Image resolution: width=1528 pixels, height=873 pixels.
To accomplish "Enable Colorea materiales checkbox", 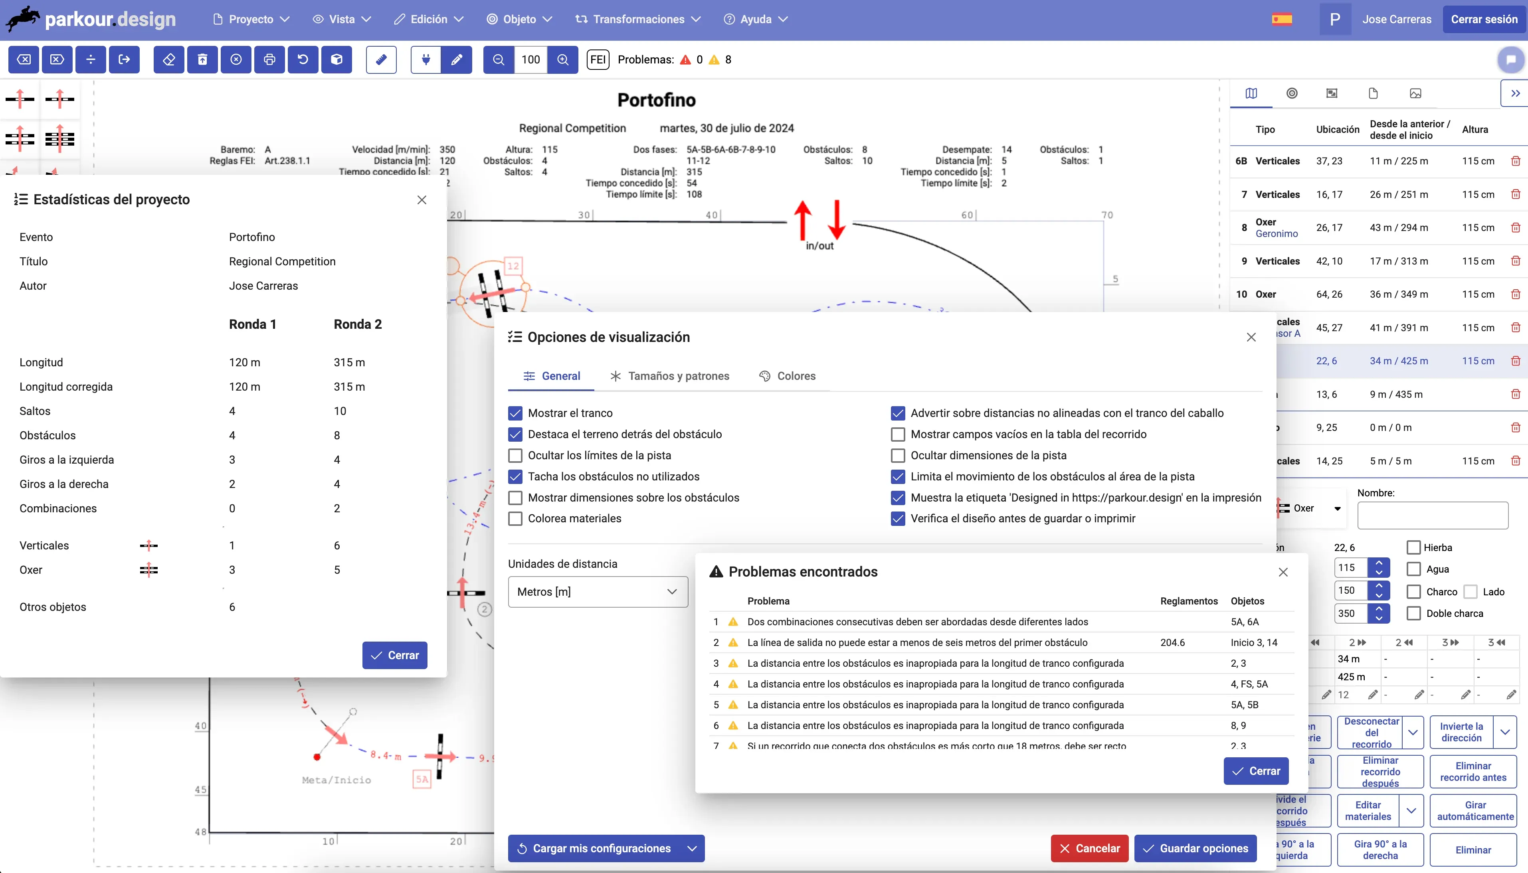I will 515,519.
